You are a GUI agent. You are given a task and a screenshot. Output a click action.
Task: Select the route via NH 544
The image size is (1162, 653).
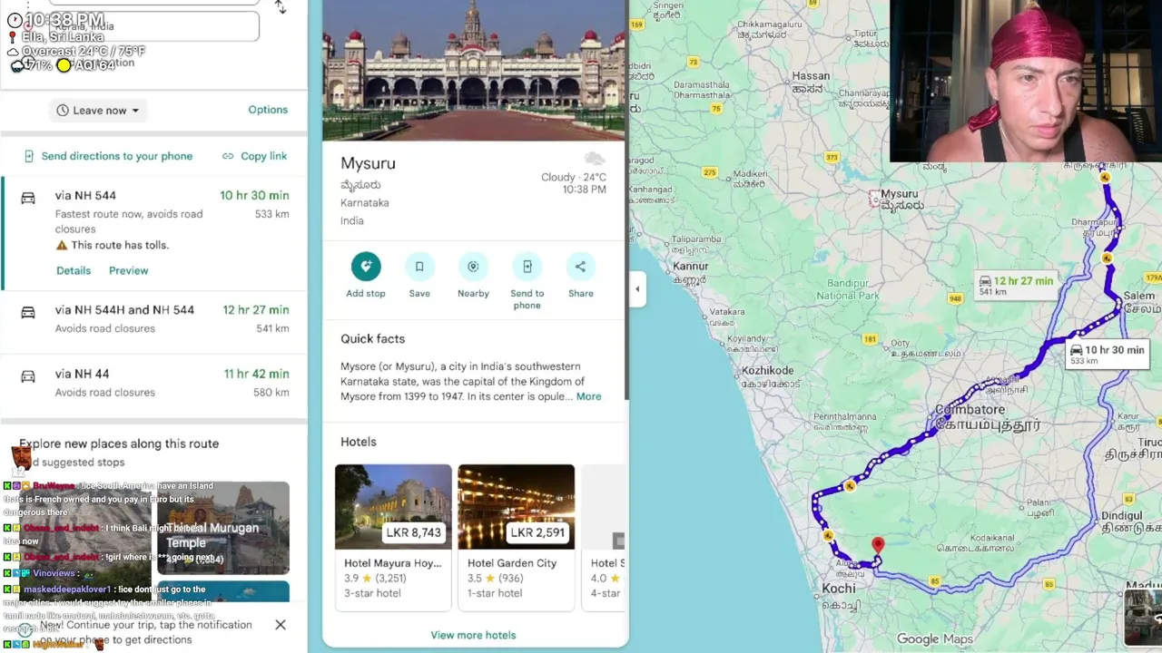pos(154,232)
